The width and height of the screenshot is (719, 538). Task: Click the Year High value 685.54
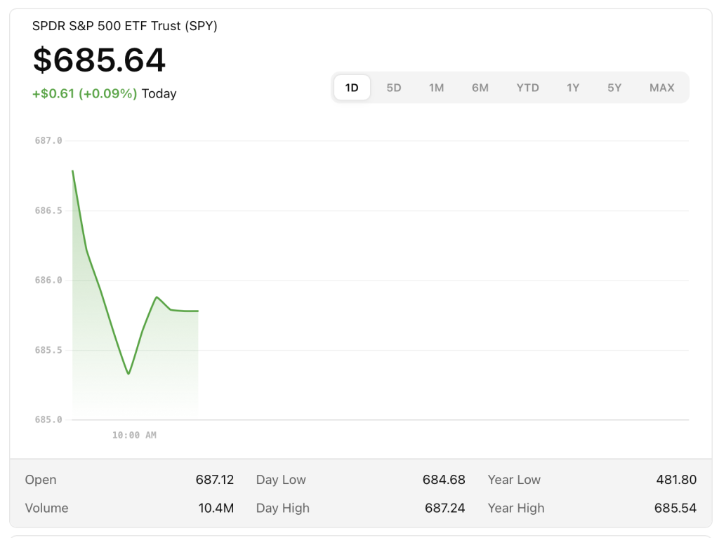(675, 508)
